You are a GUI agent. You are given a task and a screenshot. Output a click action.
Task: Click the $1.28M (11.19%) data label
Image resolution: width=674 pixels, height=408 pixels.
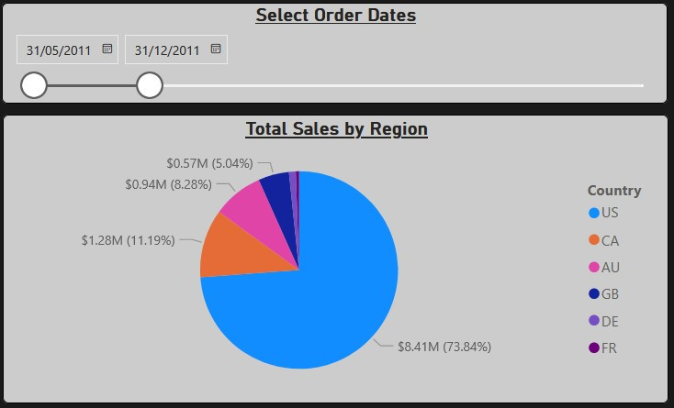click(128, 241)
